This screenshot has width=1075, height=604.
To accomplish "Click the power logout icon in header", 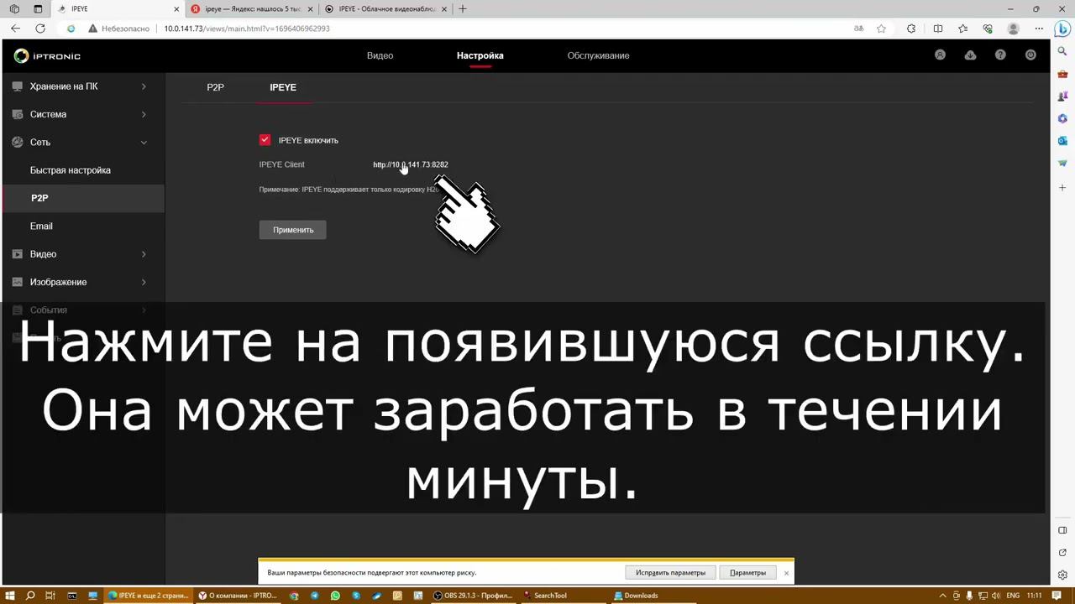I will point(1030,55).
